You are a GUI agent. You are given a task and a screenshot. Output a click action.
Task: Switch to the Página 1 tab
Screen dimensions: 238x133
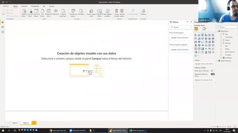pos(15,123)
